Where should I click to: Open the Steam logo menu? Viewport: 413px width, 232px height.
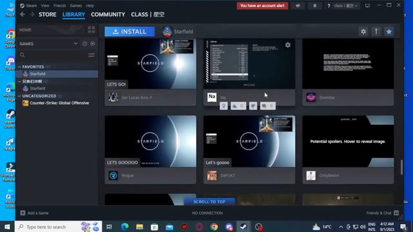[x=28, y=6]
